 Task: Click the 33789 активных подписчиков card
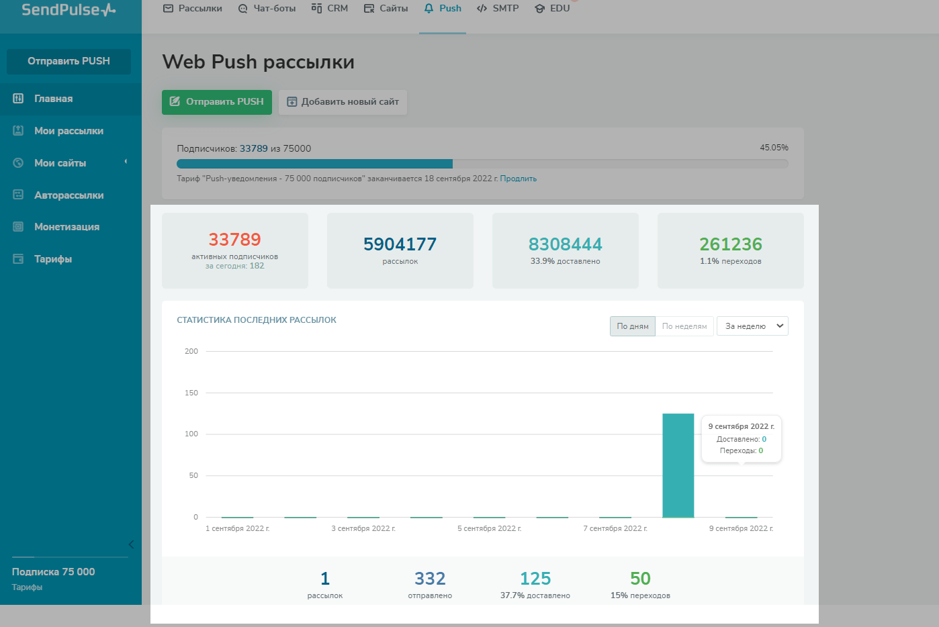click(235, 250)
